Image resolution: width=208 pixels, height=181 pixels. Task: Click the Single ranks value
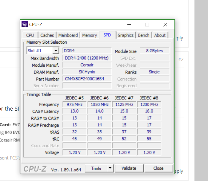coord(154,72)
